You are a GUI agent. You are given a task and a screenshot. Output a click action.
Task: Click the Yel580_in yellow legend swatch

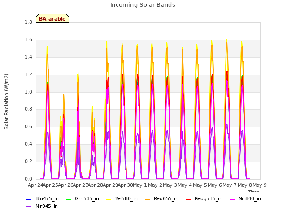pyautogui.click(x=109, y=199)
